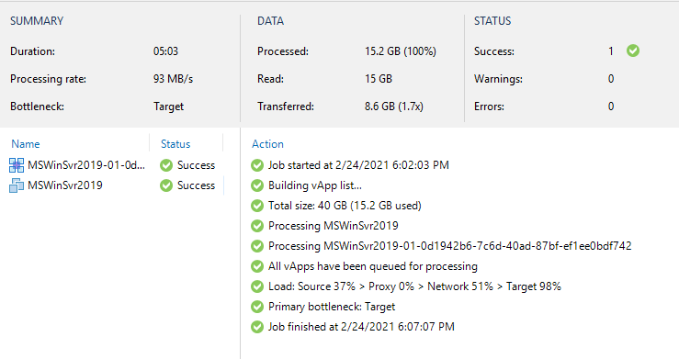The width and height of the screenshot is (679, 359).
Task: Click the success checkmark for MSWinSvr2019 row
Action: point(166,185)
